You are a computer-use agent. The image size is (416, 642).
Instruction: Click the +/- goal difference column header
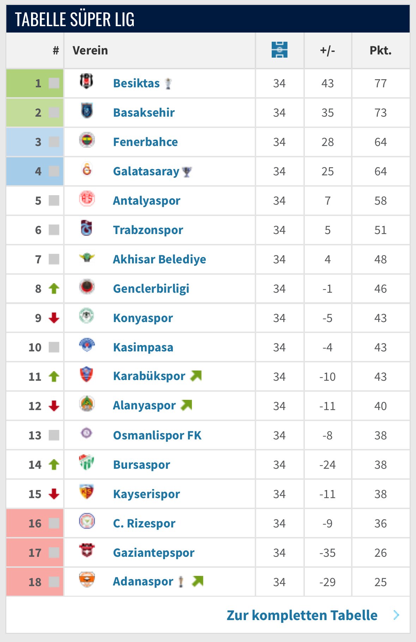(x=327, y=51)
